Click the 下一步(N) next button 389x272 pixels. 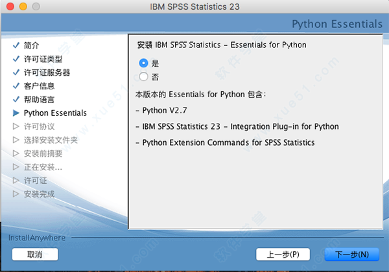click(x=352, y=255)
